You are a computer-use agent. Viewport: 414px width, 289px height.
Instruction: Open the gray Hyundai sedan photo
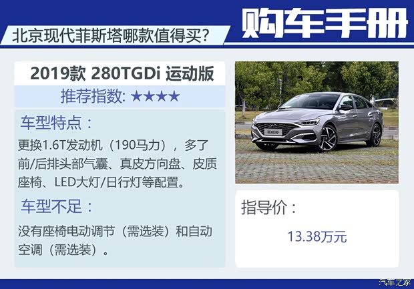click(x=317, y=122)
